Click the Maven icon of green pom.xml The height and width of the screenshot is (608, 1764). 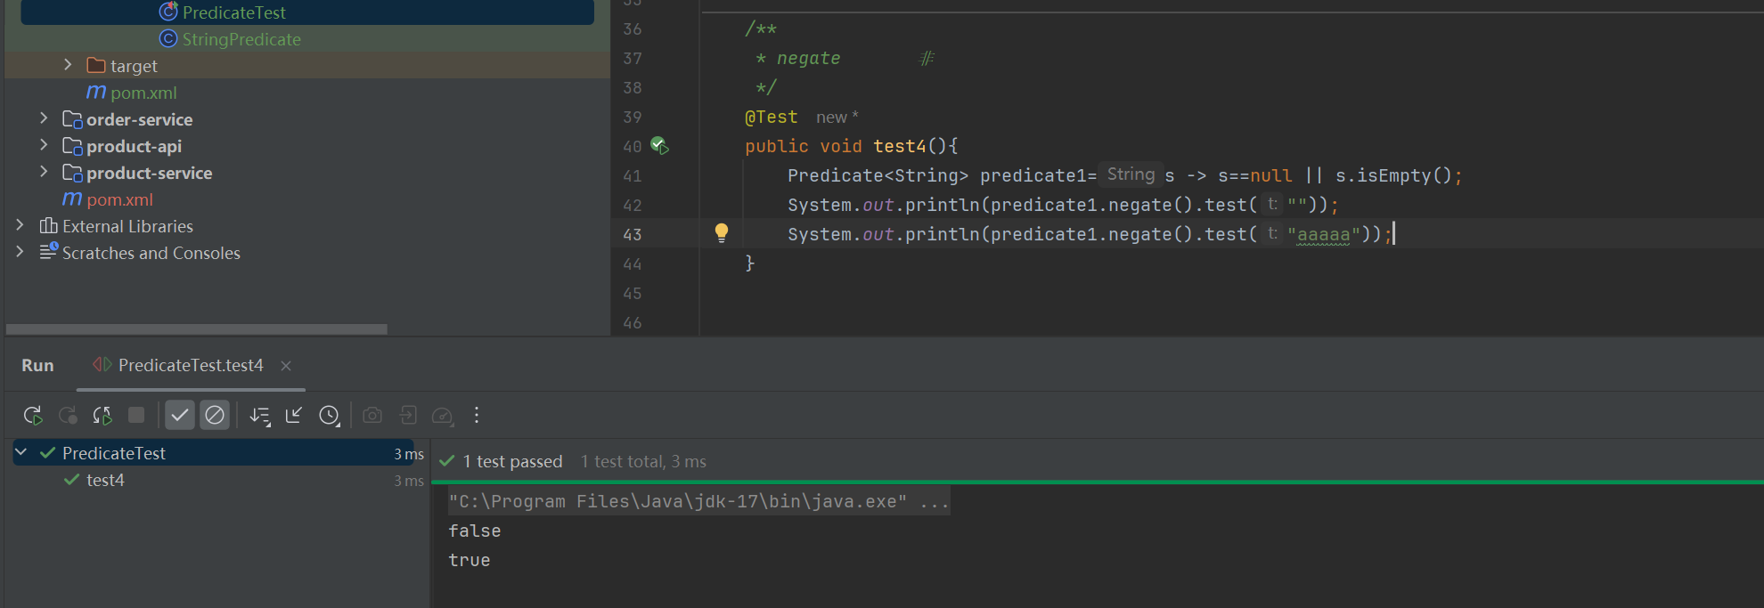[96, 93]
